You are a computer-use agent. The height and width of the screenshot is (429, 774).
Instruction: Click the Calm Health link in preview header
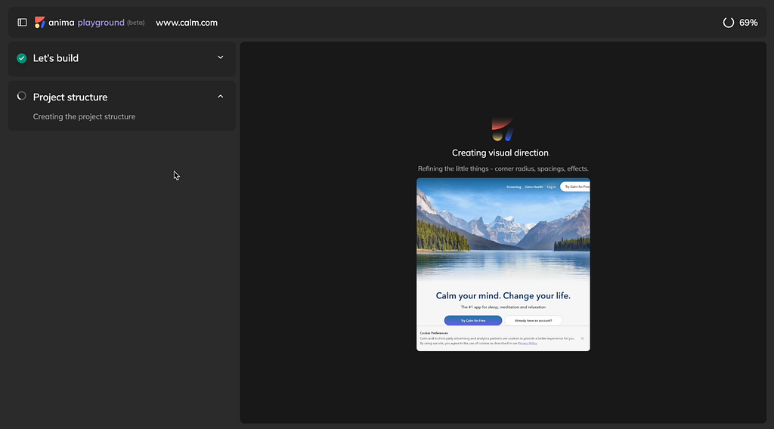click(534, 187)
